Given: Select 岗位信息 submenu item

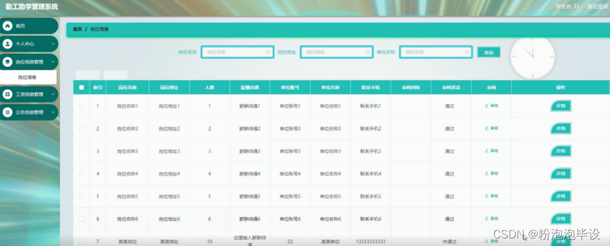Looking at the screenshot, I should [28, 77].
